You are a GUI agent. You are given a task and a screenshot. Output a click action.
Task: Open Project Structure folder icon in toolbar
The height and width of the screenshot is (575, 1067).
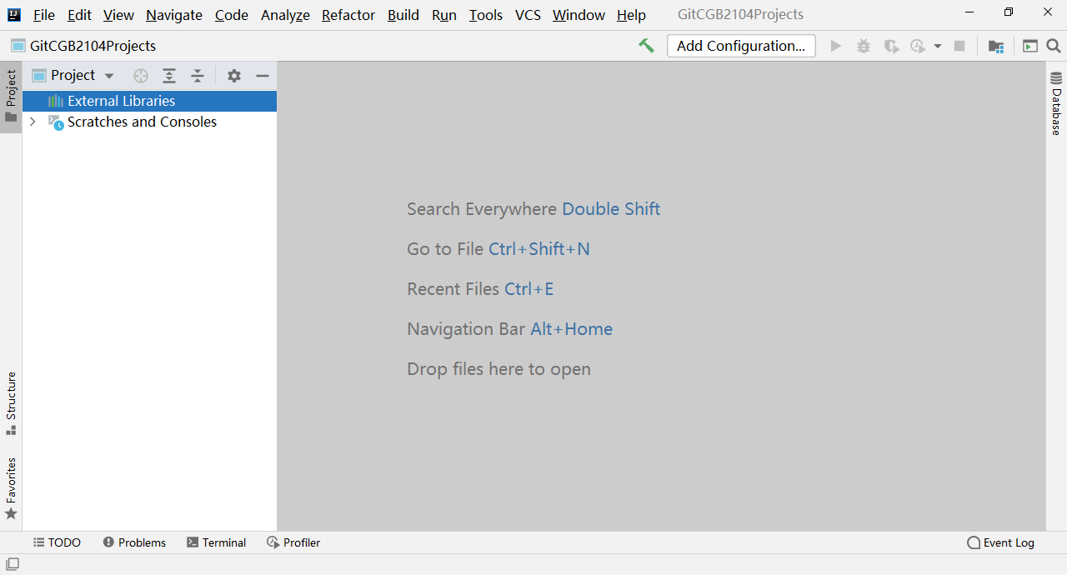(995, 46)
